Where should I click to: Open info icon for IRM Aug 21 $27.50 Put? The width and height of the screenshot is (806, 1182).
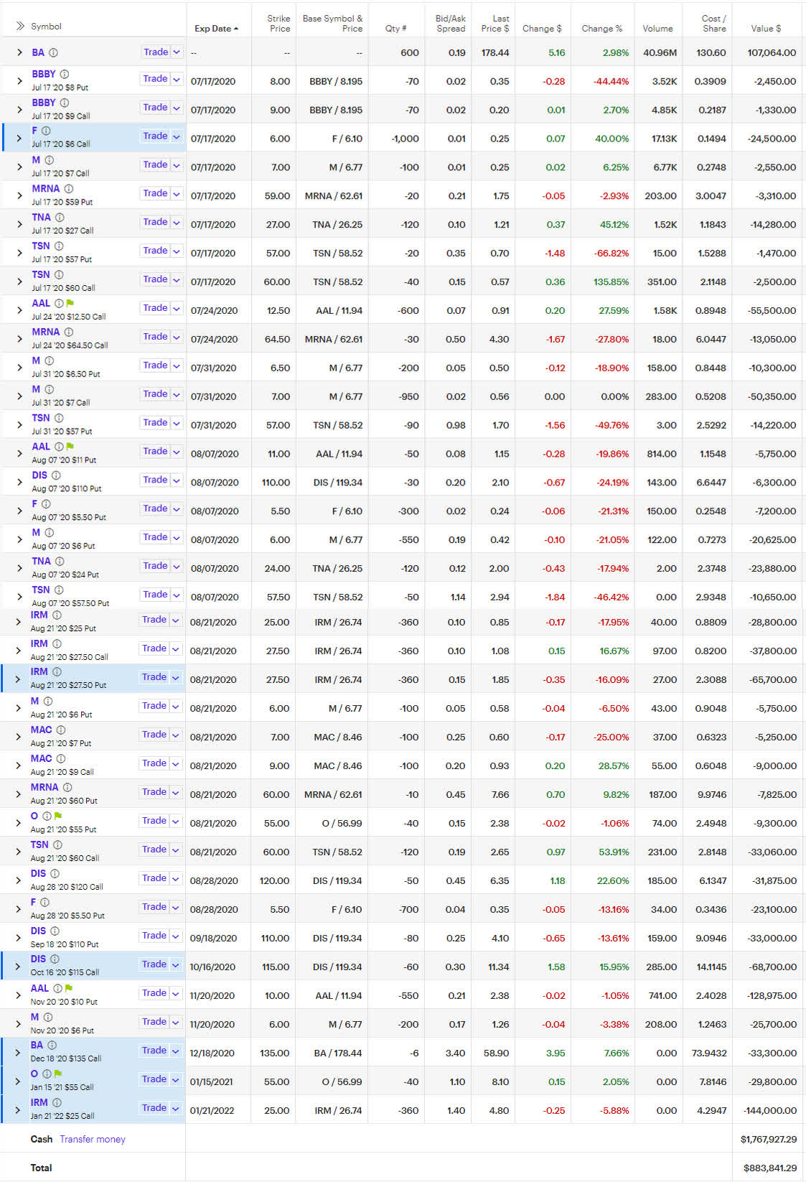point(57,671)
